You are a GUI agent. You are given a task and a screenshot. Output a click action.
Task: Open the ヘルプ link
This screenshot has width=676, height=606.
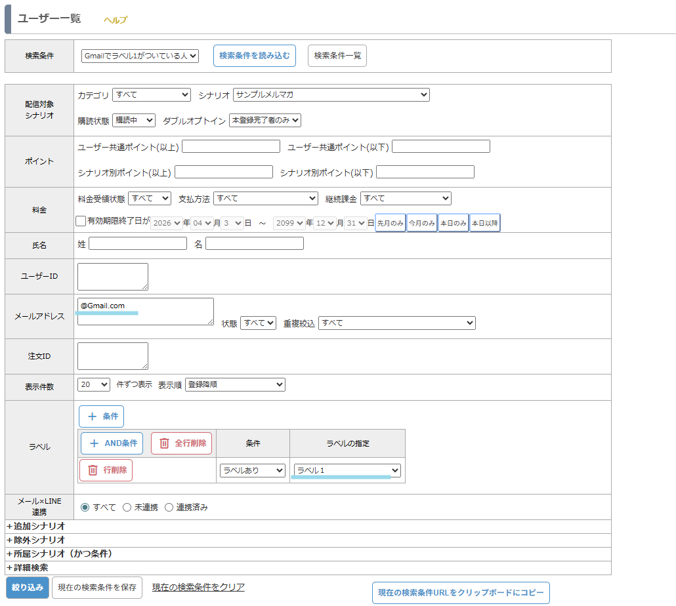pyautogui.click(x=116, y=20)
